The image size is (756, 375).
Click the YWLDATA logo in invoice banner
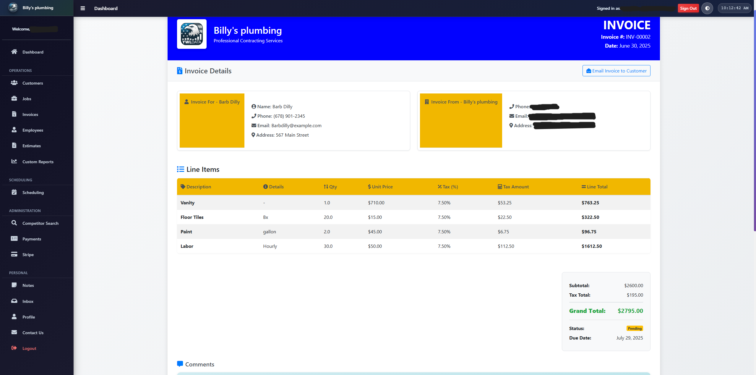[x=192, y=34]
